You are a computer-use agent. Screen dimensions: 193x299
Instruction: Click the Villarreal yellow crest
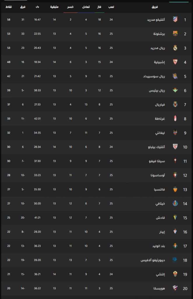pyautogui.click(x=175, y=104)
